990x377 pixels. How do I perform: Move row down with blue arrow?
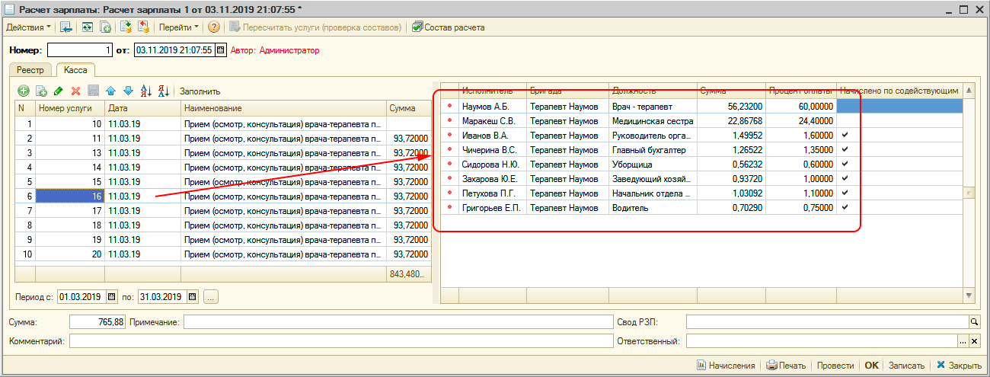[128, 91]
